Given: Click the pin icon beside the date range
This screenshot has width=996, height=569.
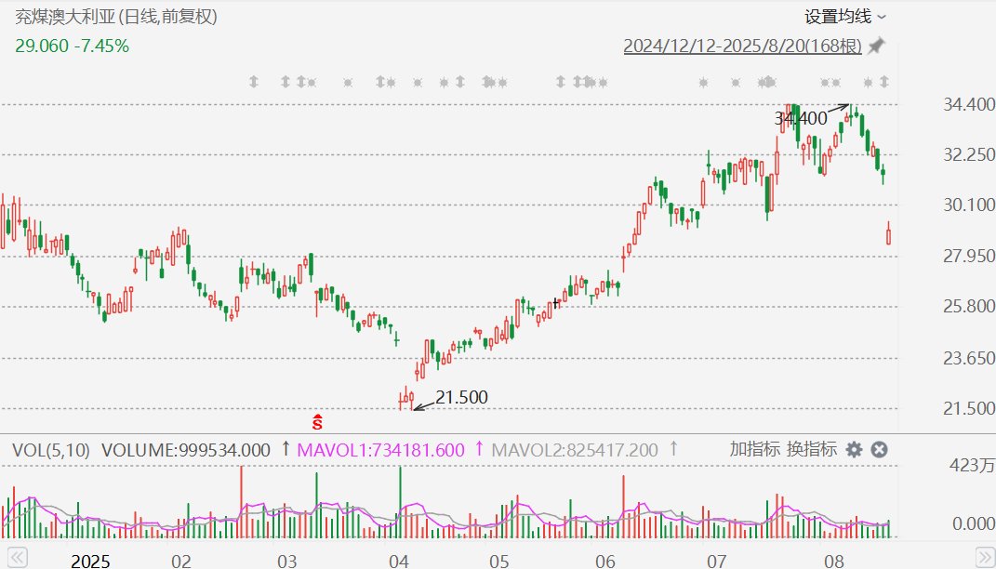Looking at the screenshot, I should 876,46.
